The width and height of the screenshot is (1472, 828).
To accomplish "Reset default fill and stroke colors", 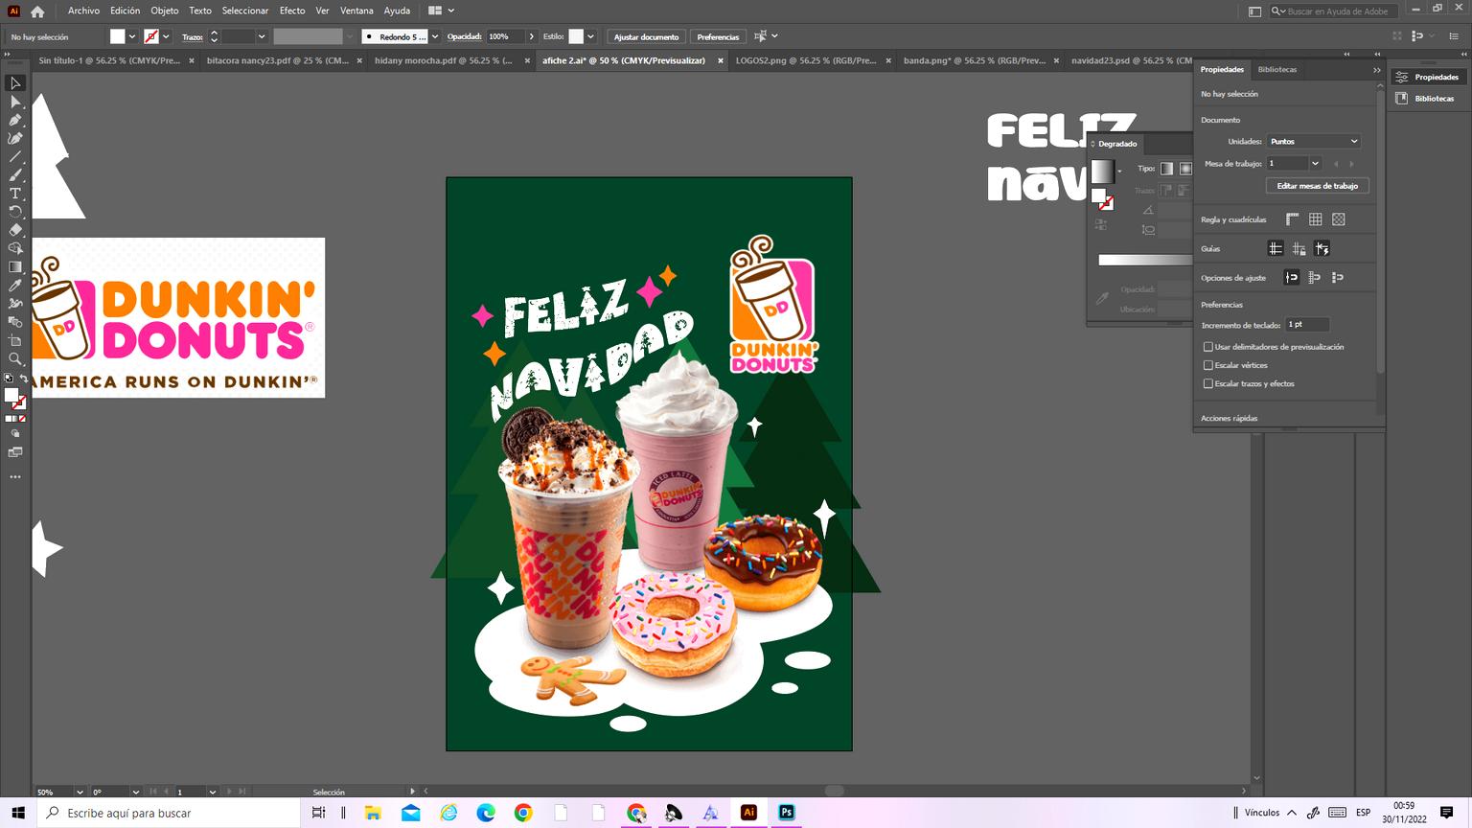I will point(9,379).
